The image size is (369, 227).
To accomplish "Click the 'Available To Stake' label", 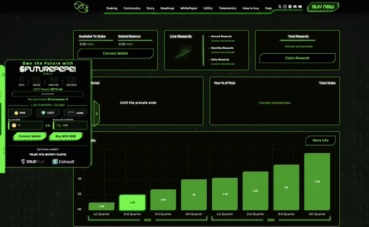I will pyautogui.click(x=92, y=36).
